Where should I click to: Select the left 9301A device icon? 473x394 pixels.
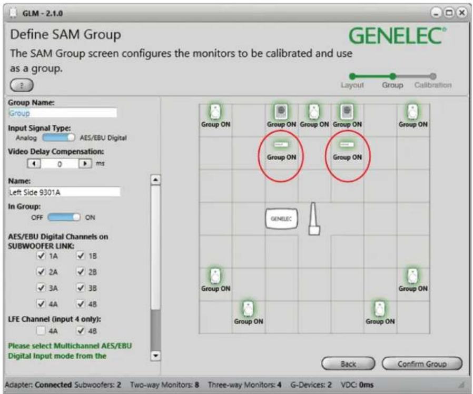click(281, 145)
